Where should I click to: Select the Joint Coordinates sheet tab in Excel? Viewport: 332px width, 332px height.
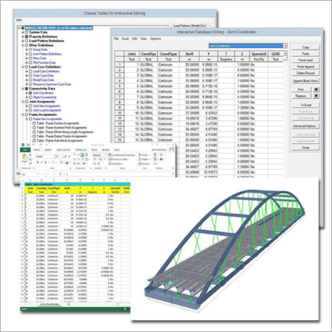click(x=49, y=304)
